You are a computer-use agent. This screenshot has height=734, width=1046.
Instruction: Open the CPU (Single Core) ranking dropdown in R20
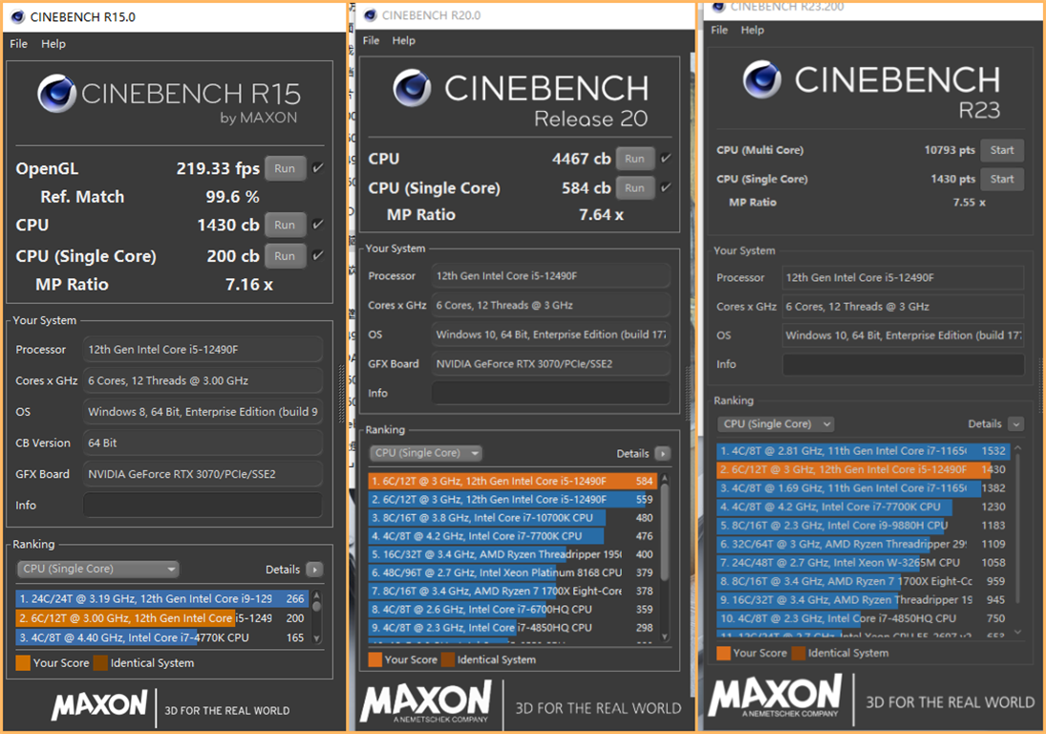[x=426, y=453]
